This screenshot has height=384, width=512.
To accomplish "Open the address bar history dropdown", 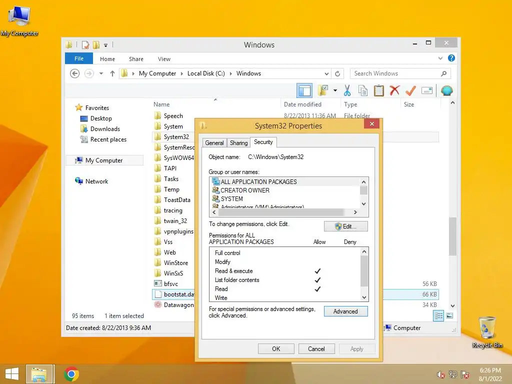I will coord(326,73).
